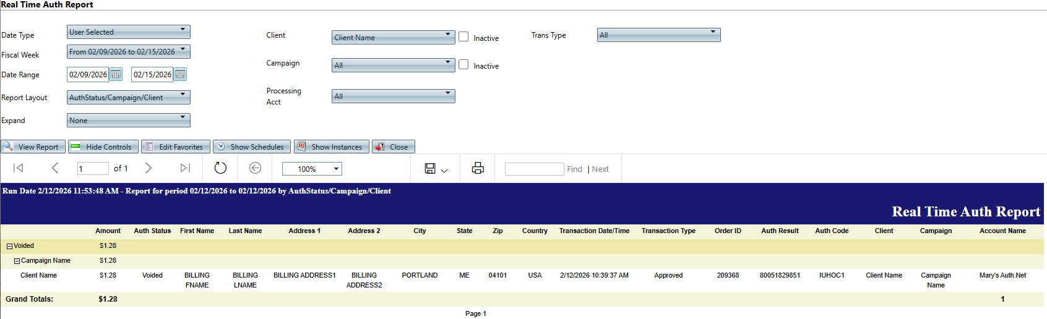Open the zoom level 100% dropdown
1047x319 pixels.
coord(312,169)
